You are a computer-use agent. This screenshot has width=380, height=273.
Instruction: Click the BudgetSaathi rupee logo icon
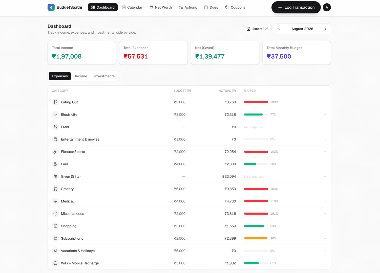click(x=51, y=7)
